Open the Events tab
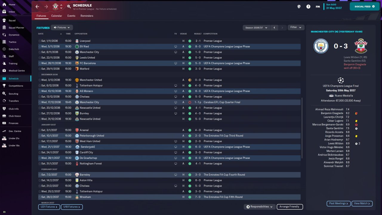This screenshot has height=215, width=382. coord(71,16)
